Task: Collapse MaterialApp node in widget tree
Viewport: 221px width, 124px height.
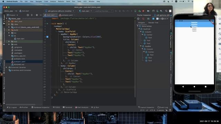Action: pyautogui.click(x=138, y=26)
